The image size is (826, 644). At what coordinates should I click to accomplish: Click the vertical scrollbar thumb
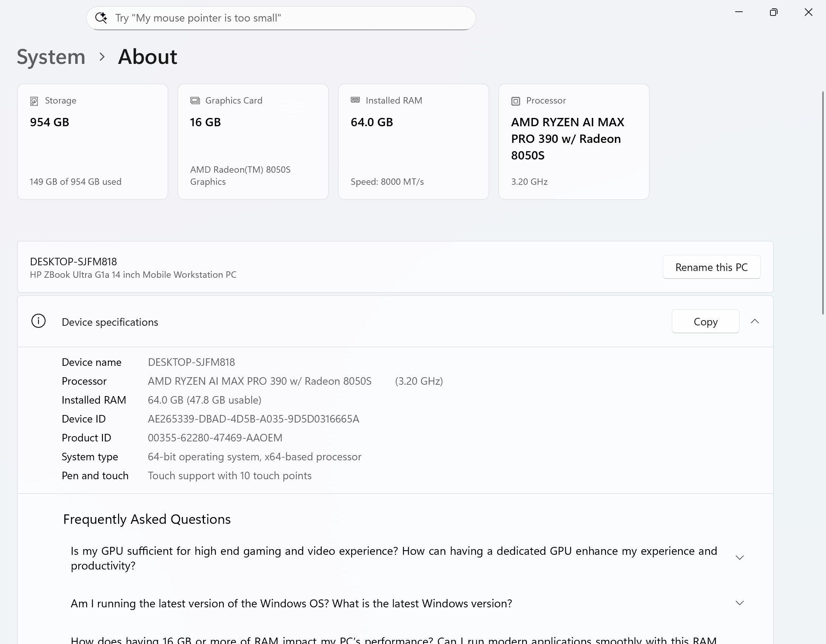[823, 202]
